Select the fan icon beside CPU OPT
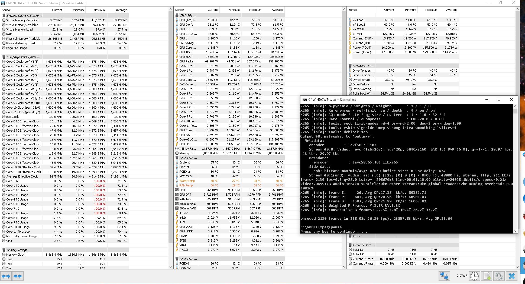Image resolution: width=525 pixels, height=284 pixels. pos(177,195)
